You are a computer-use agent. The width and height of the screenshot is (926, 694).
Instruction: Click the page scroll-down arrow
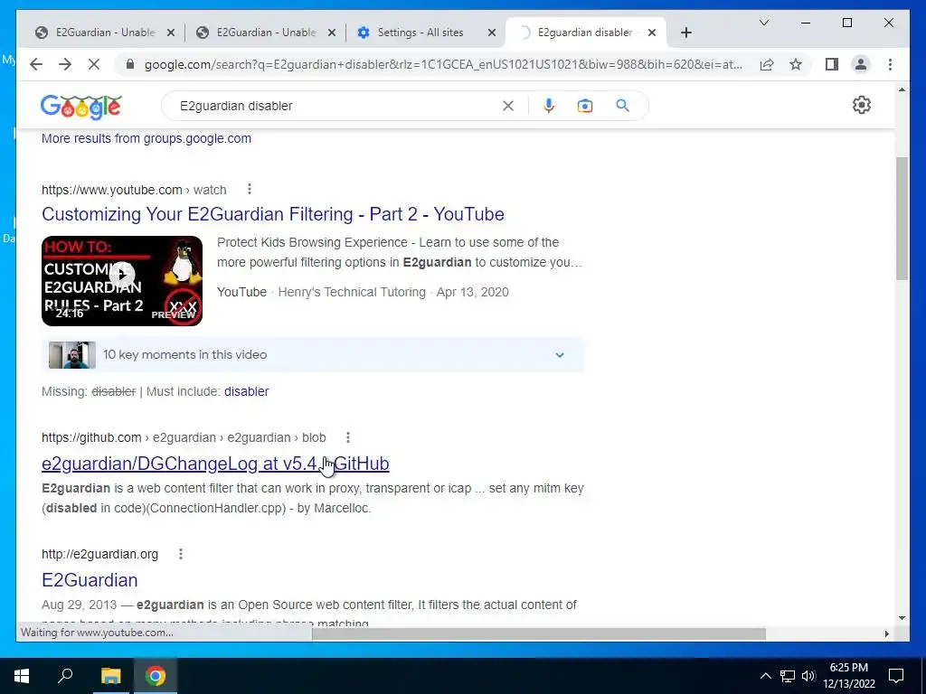(902, 618)
